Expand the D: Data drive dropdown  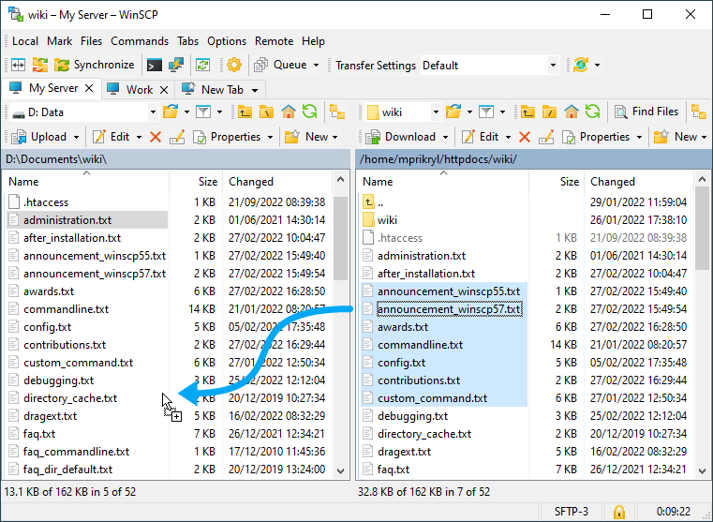(152, 112)
